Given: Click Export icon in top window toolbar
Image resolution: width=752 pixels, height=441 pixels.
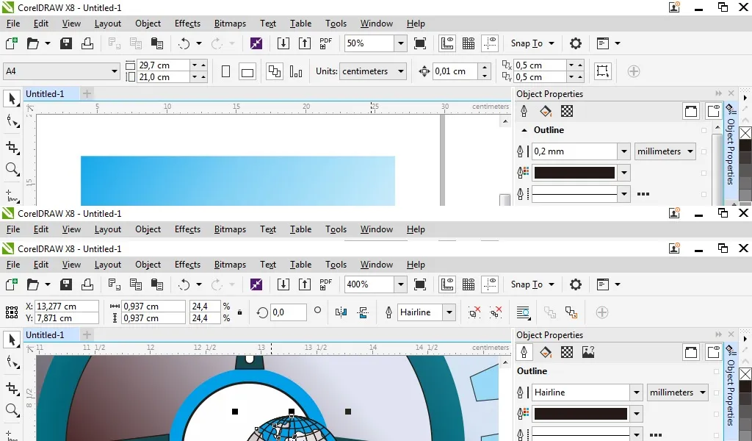Looking at the screenshot, I should coord(305,43).
